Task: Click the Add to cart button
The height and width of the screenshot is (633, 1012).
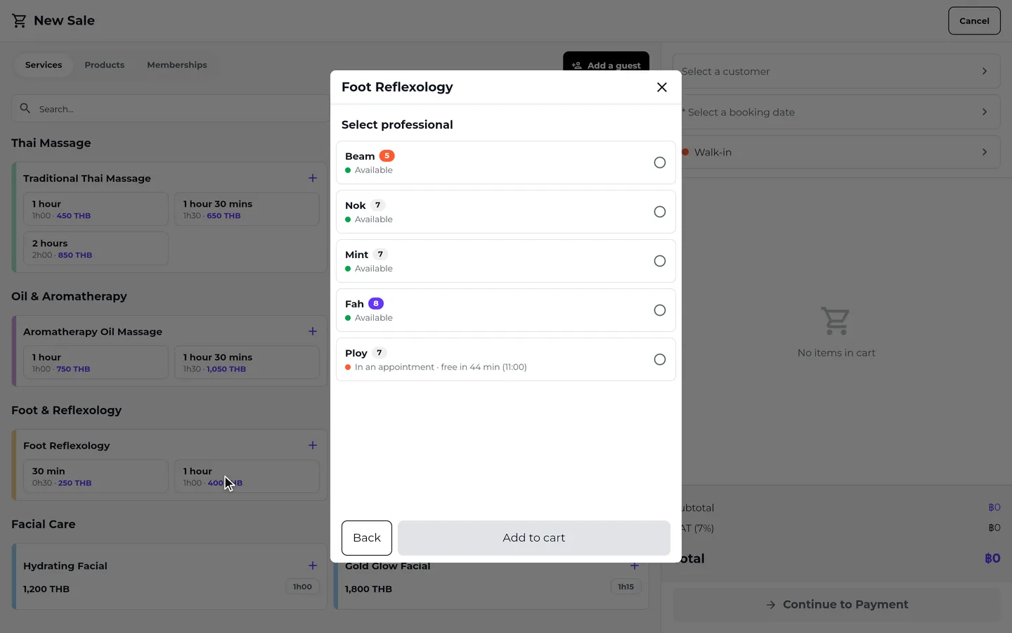Action: coord(534,538)
